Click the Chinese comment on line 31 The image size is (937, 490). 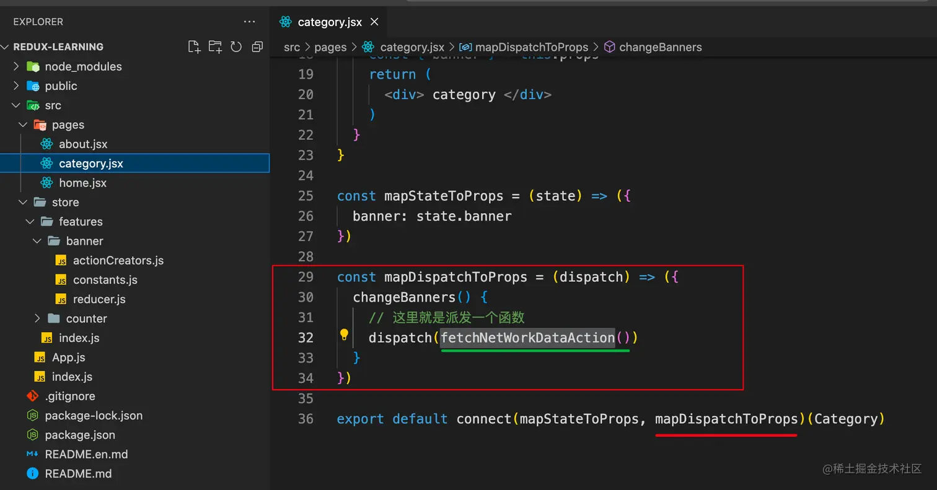point(447,318)
